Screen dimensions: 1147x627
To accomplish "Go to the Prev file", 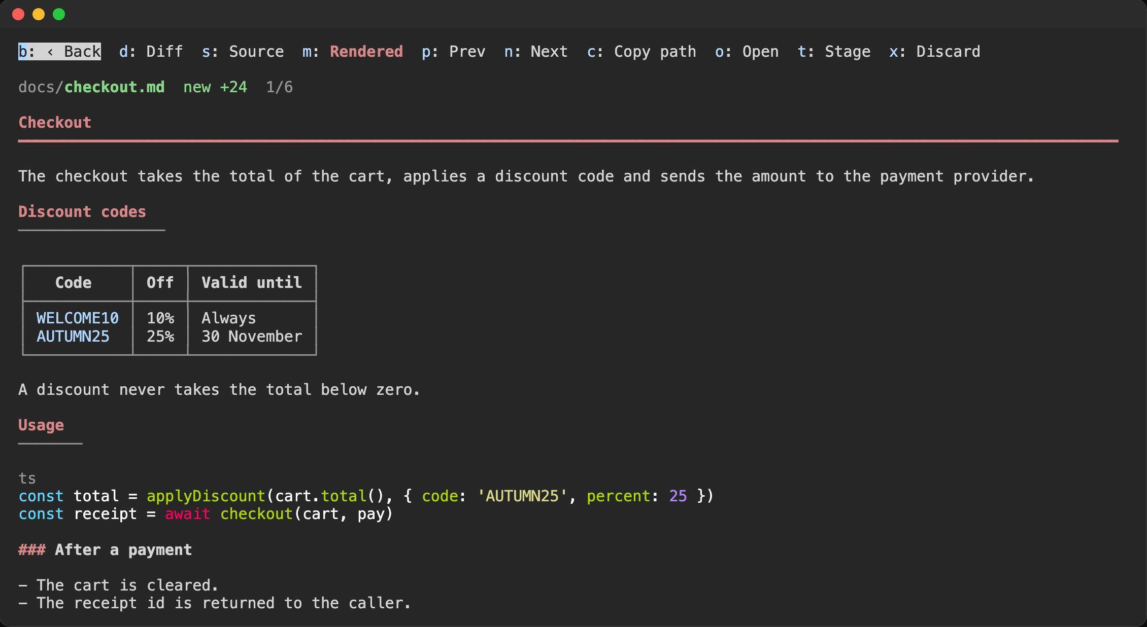I will [x=453, y=52].
